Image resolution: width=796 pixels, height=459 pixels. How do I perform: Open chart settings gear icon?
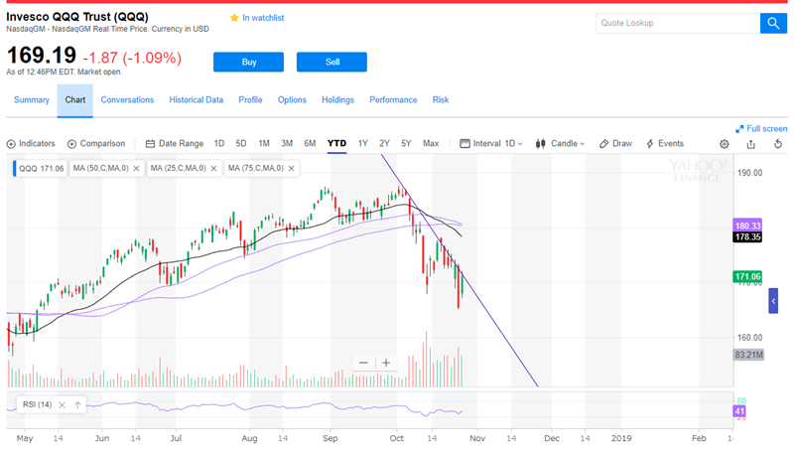[725, 144]
